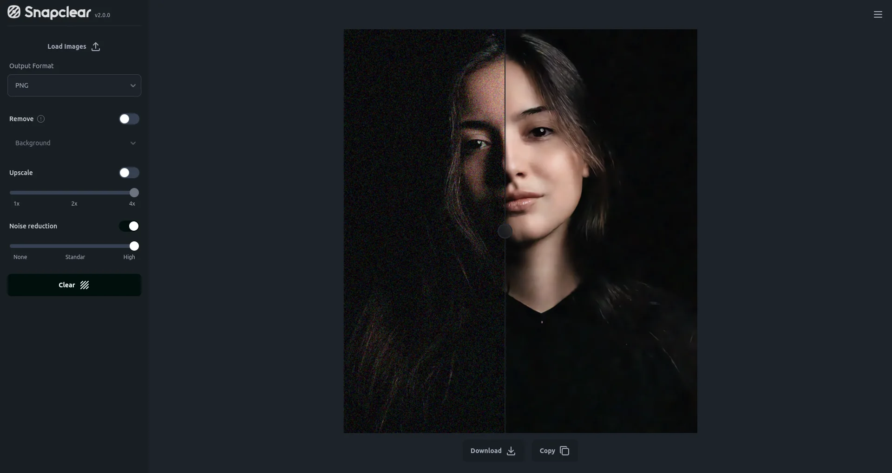Click the striped icon on Clear button
Screen dimensions: 892x473
coord(85,285)
